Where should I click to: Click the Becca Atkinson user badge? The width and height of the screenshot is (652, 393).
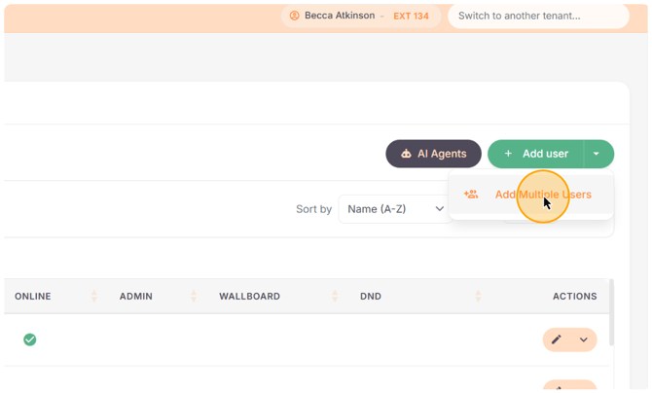(360, 17)
